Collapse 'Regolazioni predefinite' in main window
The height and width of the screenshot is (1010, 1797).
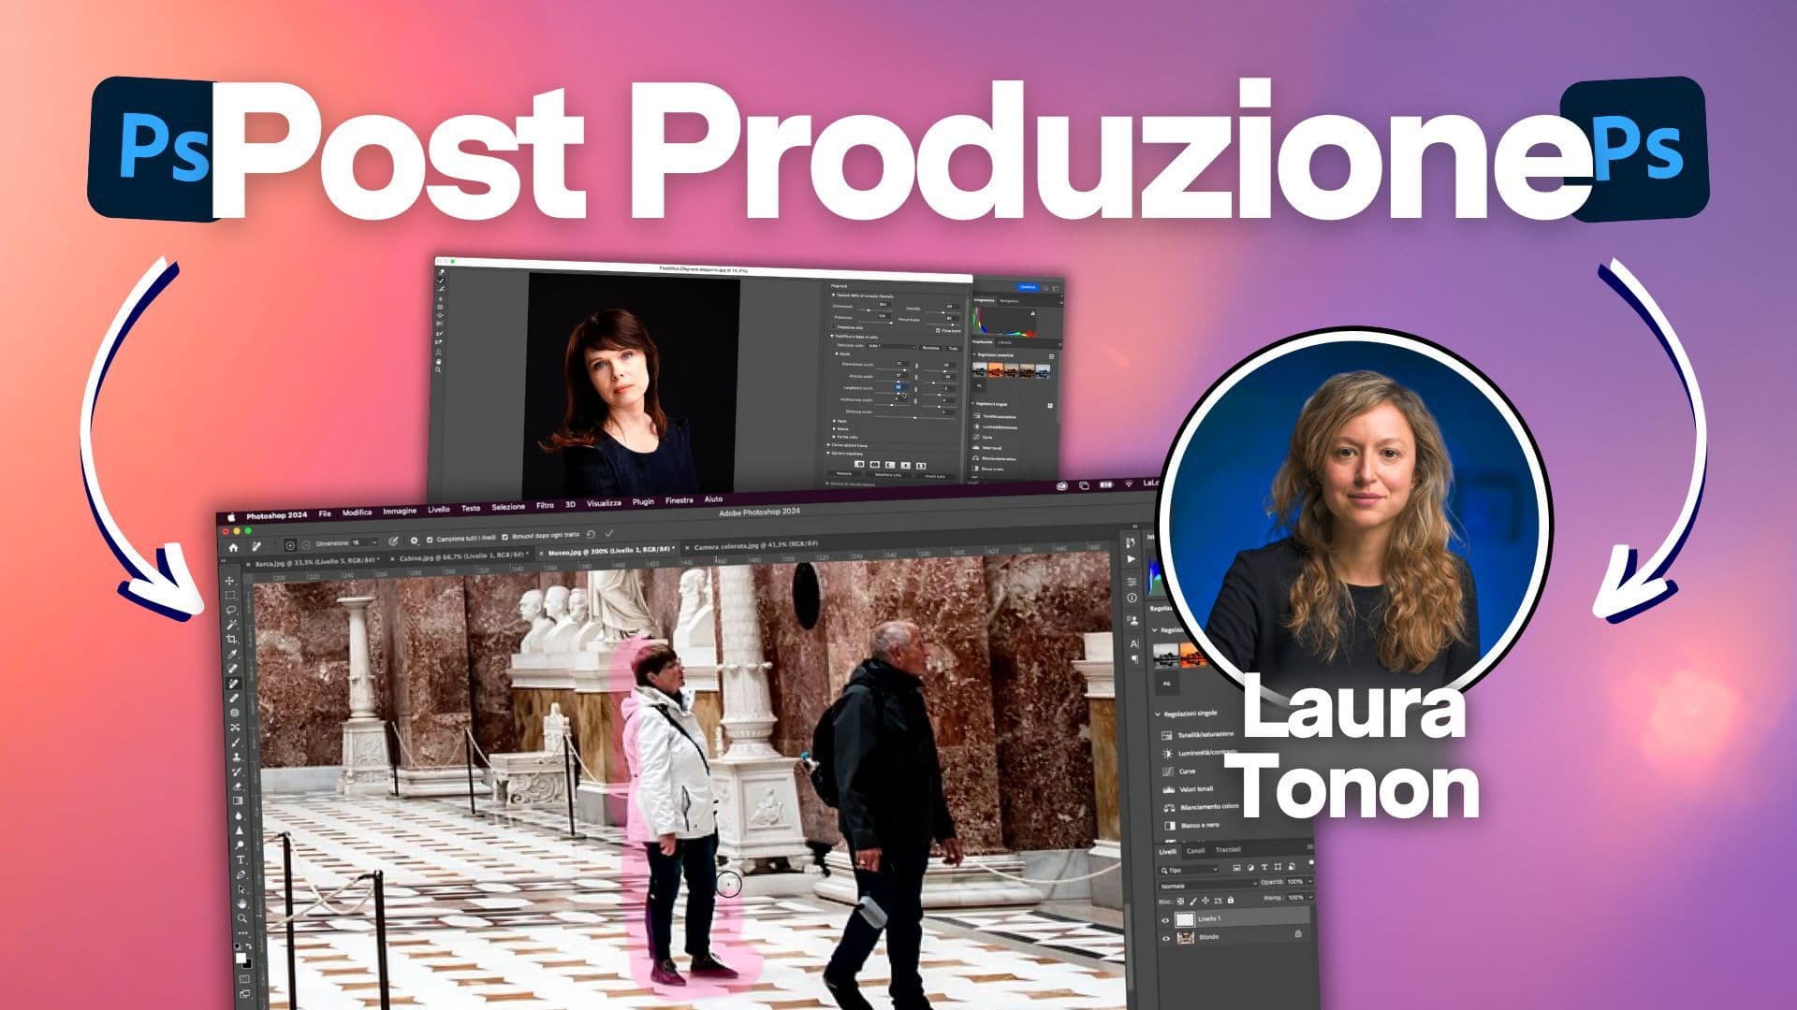(x=1154, y=630)
